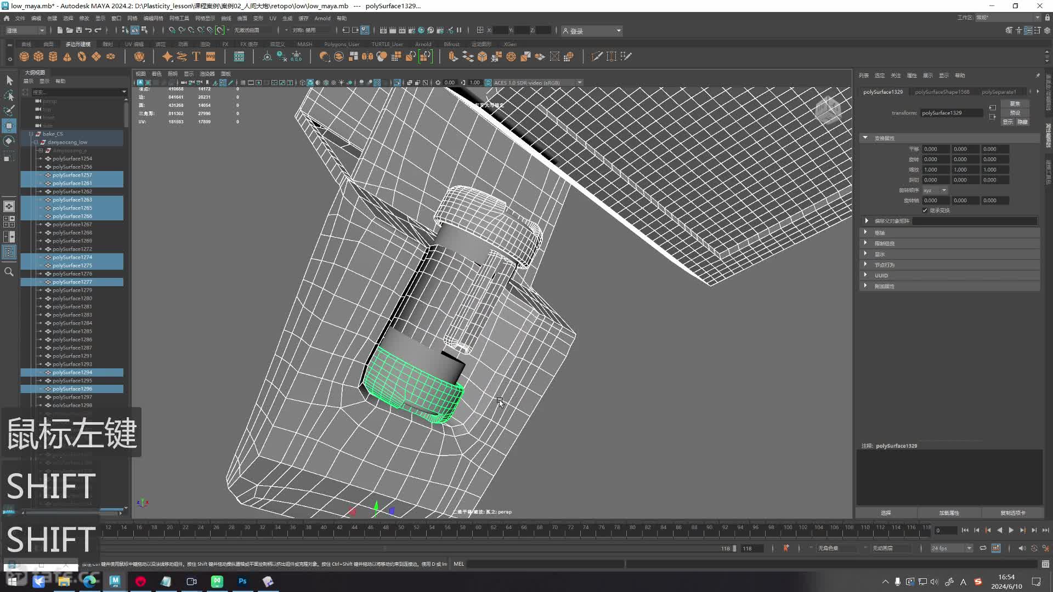Click the Open scene folder icon
This screenshot has height=592, width=1053.
pyautogui.click(x=69, y=30)
